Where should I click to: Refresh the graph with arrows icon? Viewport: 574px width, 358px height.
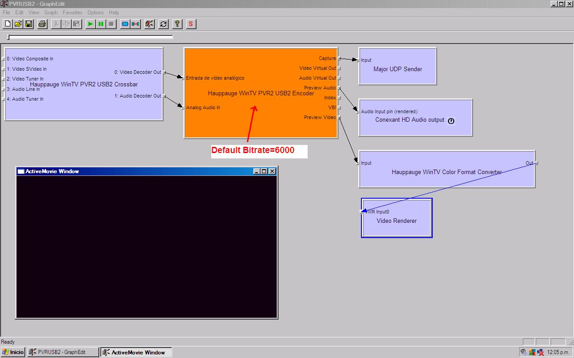coord(163,24)
